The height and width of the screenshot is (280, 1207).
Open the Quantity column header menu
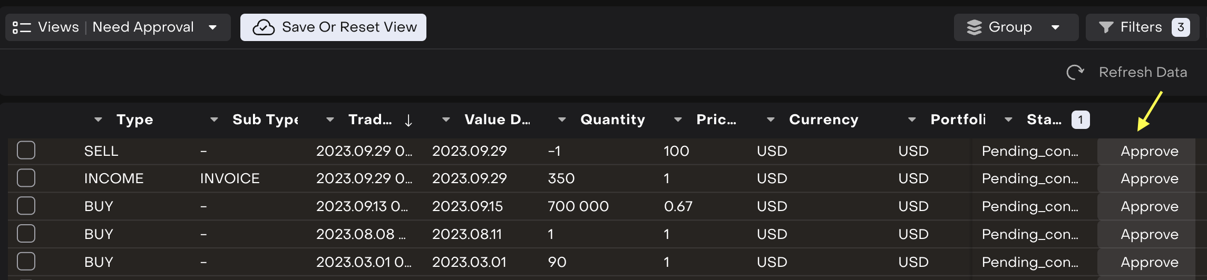(x=562, y=120)
